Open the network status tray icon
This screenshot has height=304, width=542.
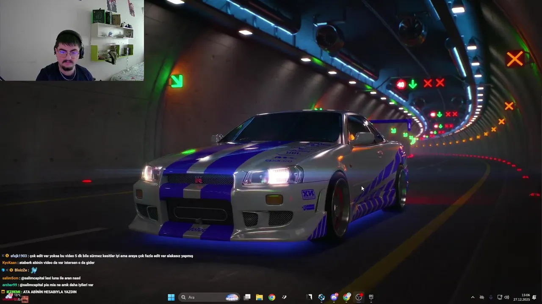pos(500,297)
